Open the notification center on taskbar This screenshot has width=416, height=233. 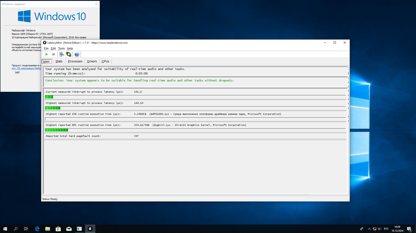coord(409,229)
